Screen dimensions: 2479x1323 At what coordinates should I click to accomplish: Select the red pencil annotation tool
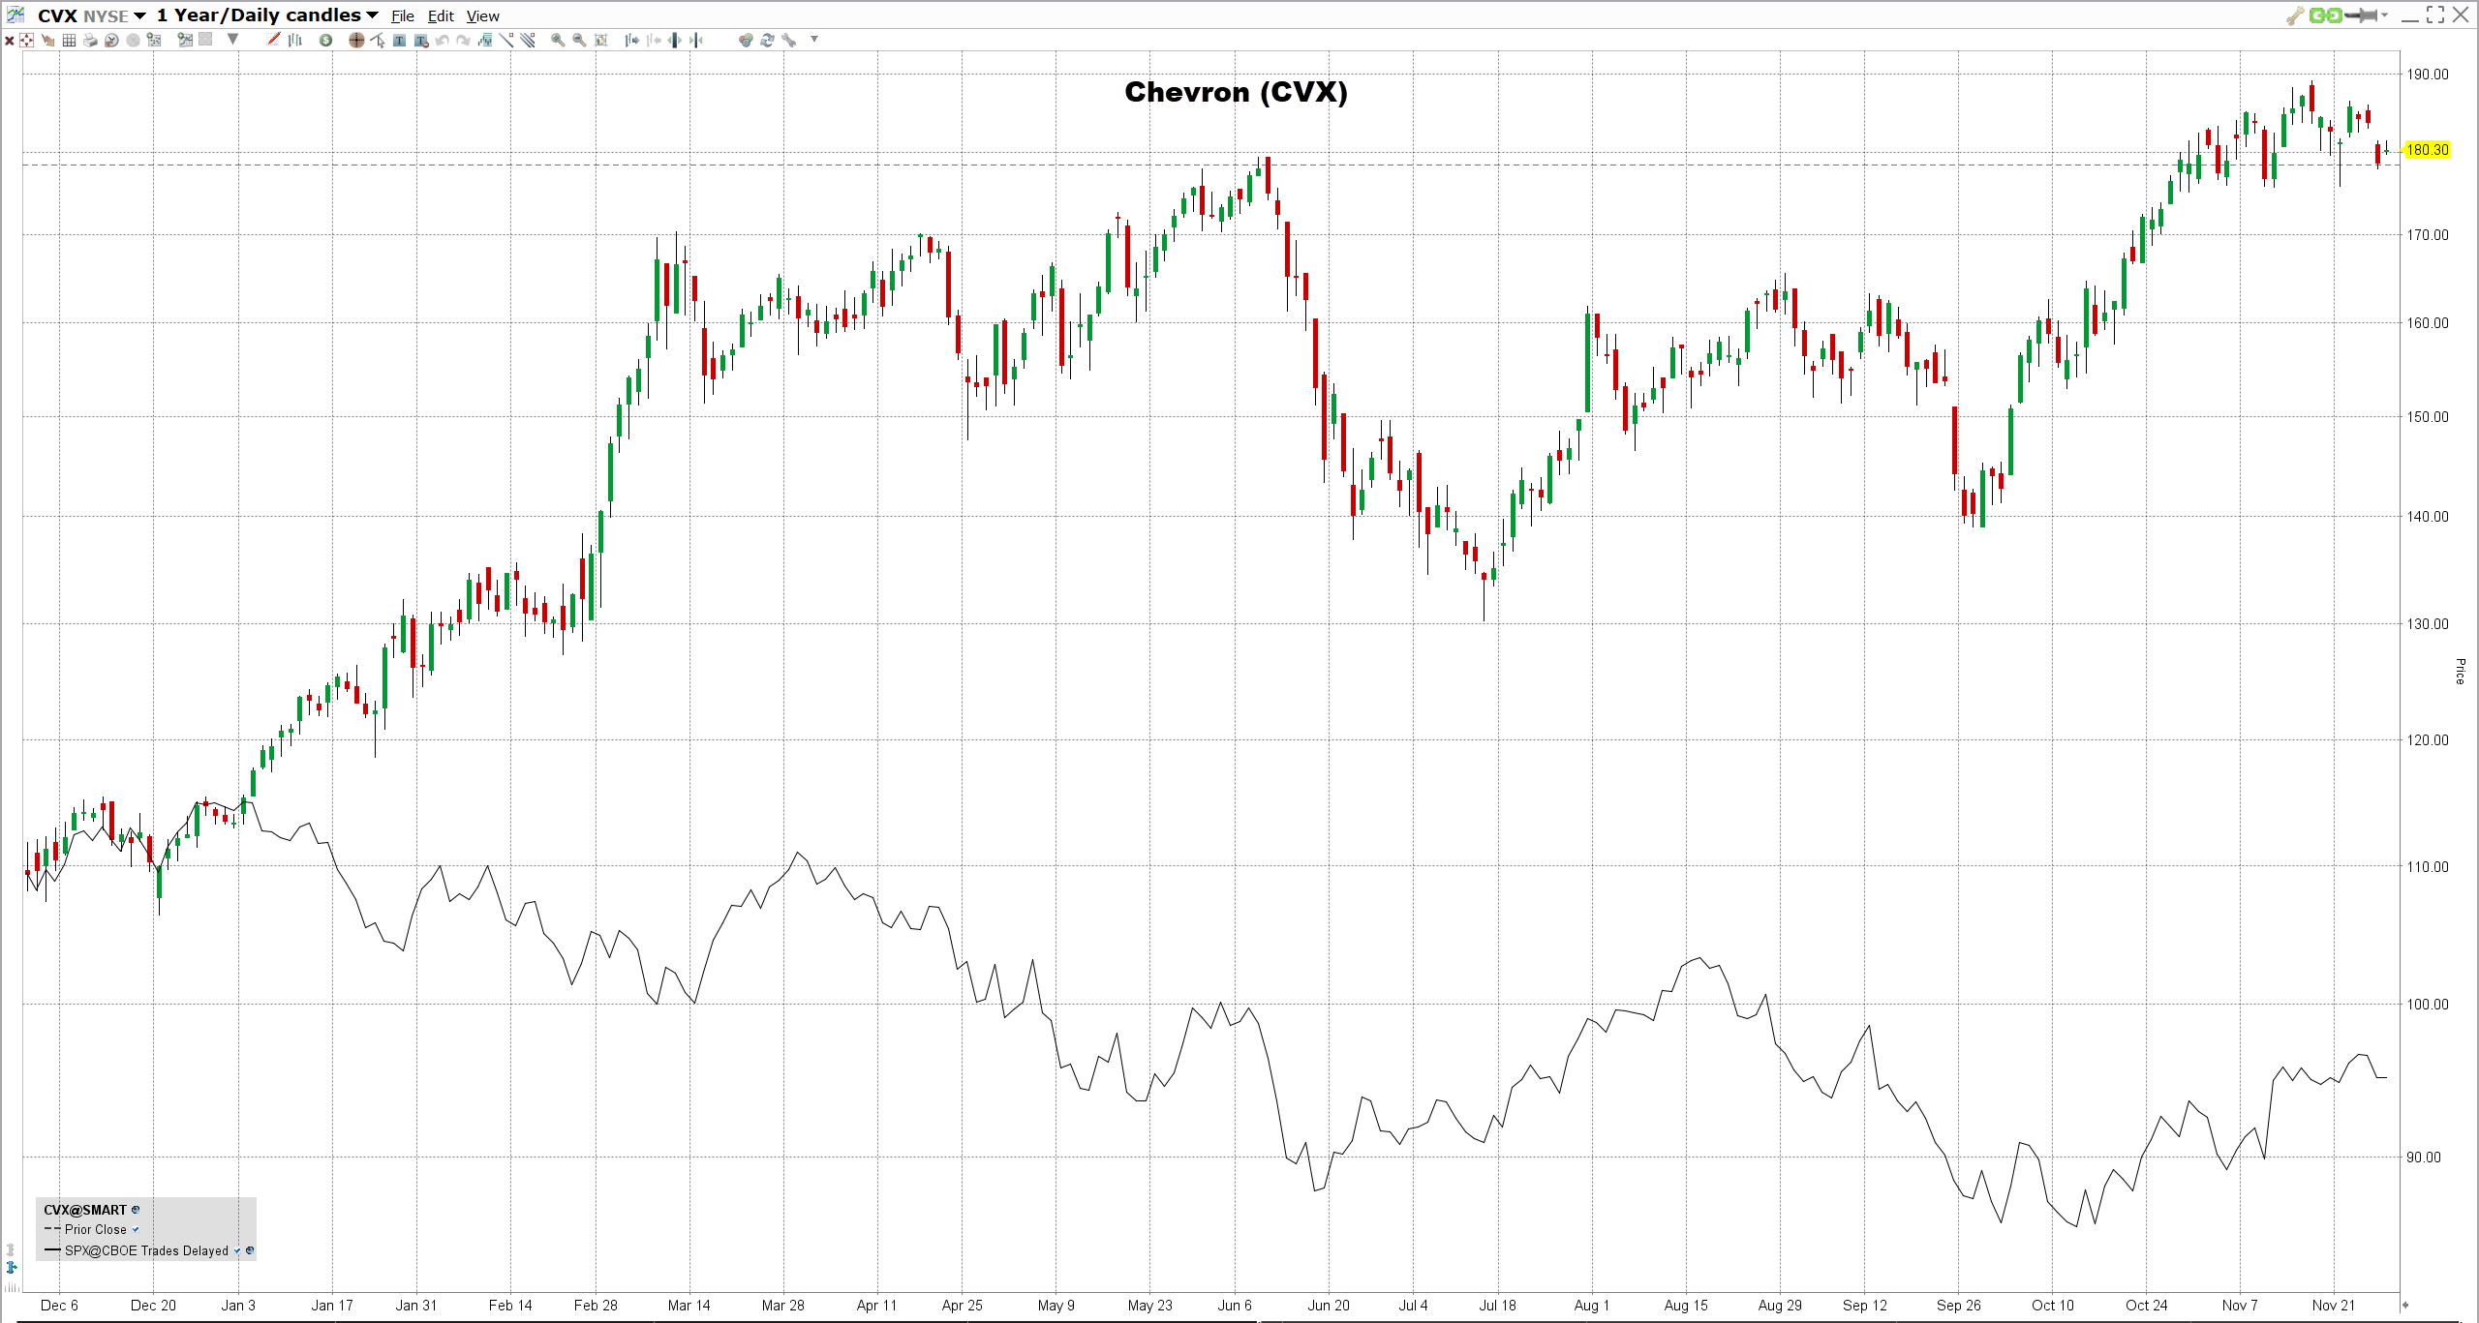(x=273, y=40)
